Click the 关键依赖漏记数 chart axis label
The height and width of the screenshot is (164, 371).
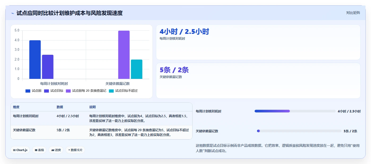117,84
